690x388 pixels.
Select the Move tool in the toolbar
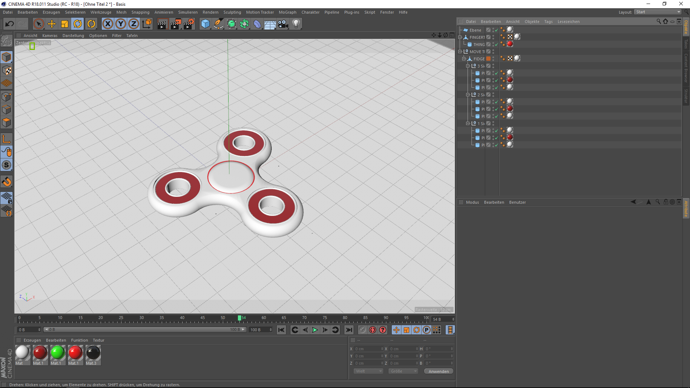(x=52, y=24)
